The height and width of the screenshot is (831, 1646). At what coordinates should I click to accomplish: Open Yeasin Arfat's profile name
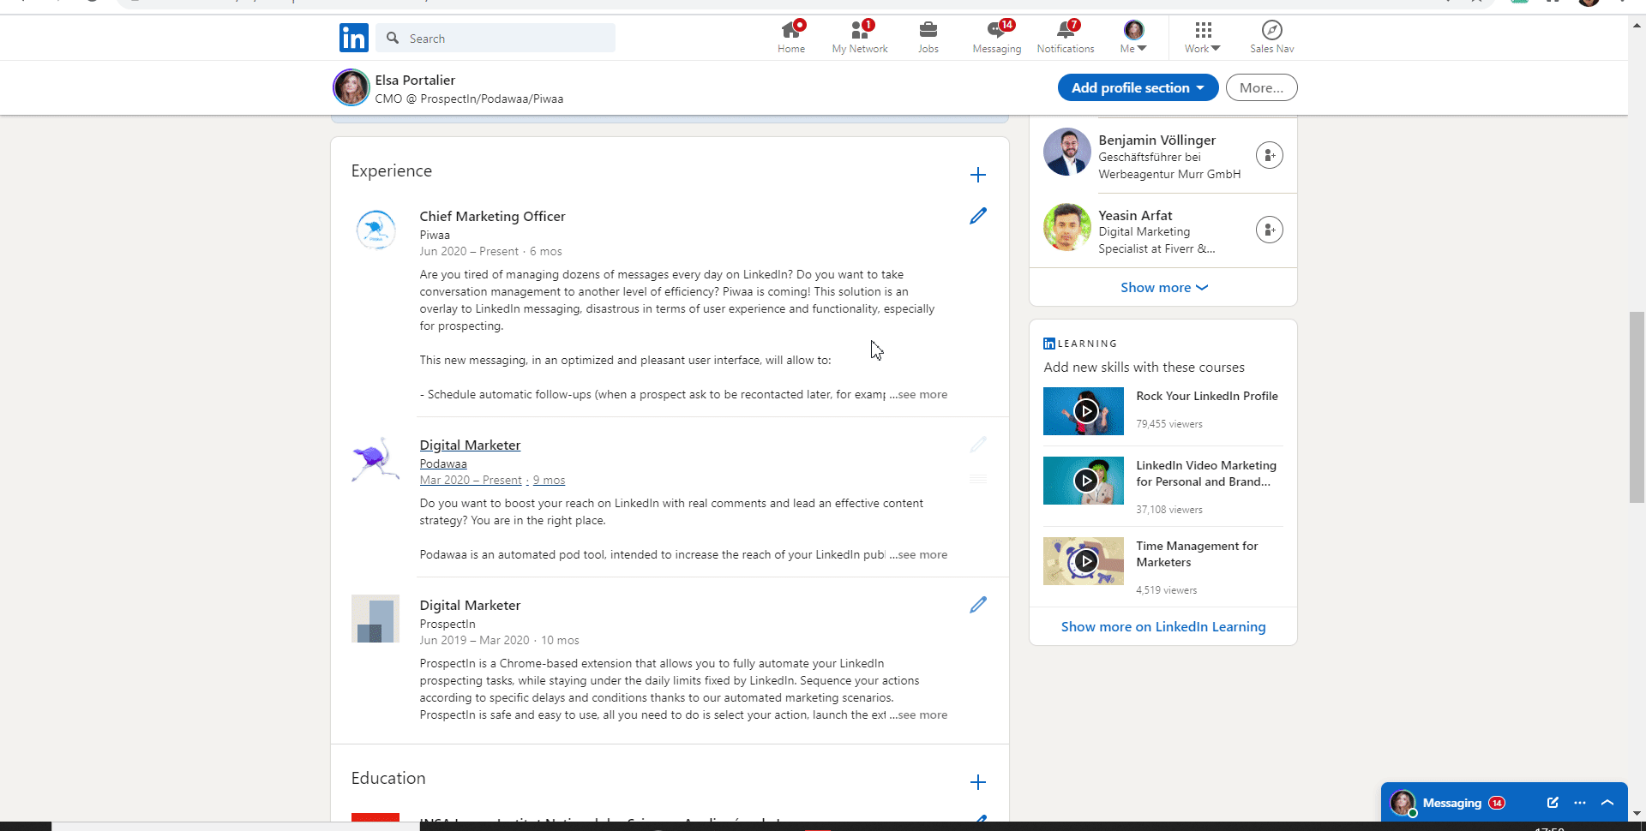tap(1135, 216)
